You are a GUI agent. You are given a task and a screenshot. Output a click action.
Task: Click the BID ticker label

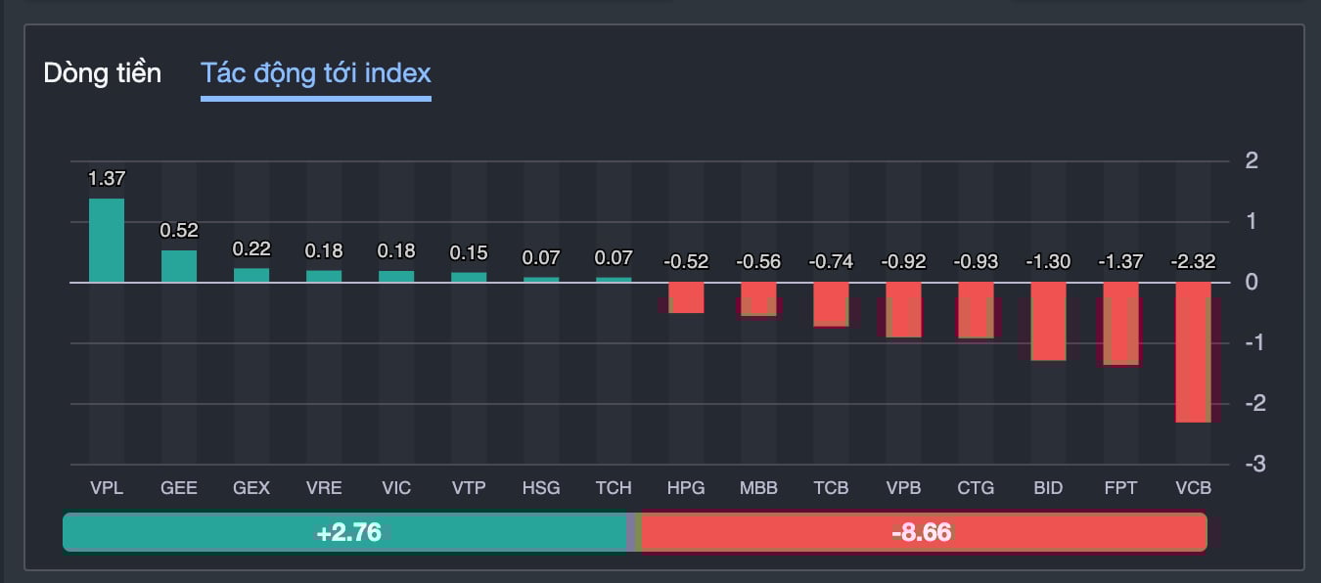click(1048, 487)
